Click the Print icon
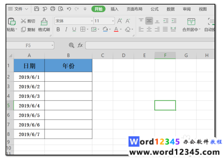This screenshot has width=224, height=159. (53, 9)
